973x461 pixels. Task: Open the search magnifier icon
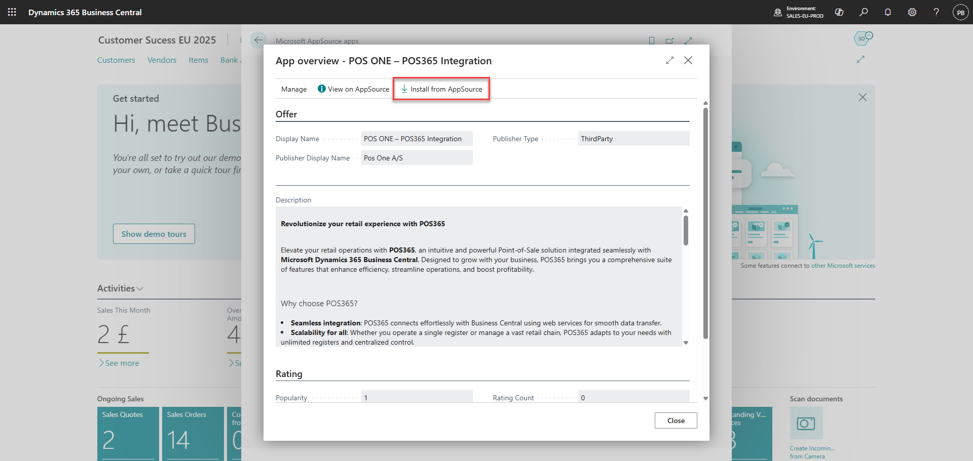[864, 12]
